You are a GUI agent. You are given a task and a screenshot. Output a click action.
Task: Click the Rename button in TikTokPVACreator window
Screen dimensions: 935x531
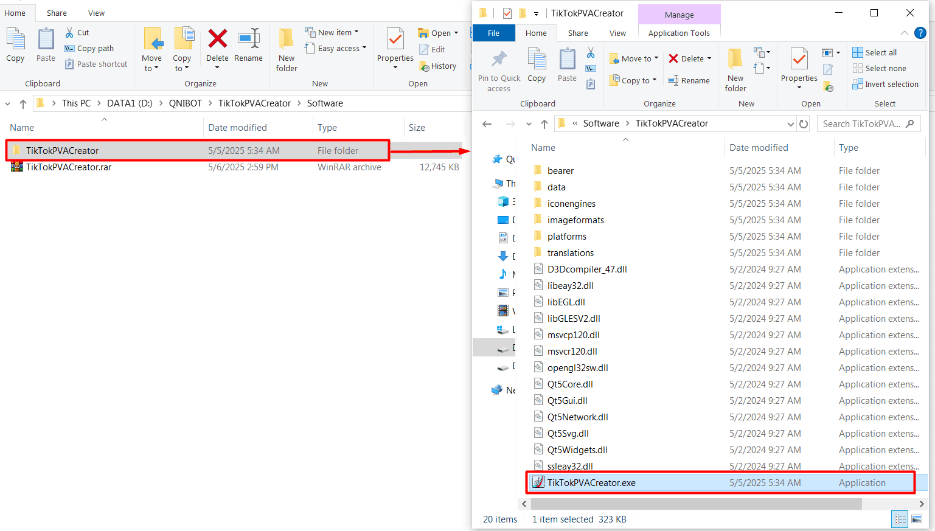pyautogui.click(x=689, y=80)
